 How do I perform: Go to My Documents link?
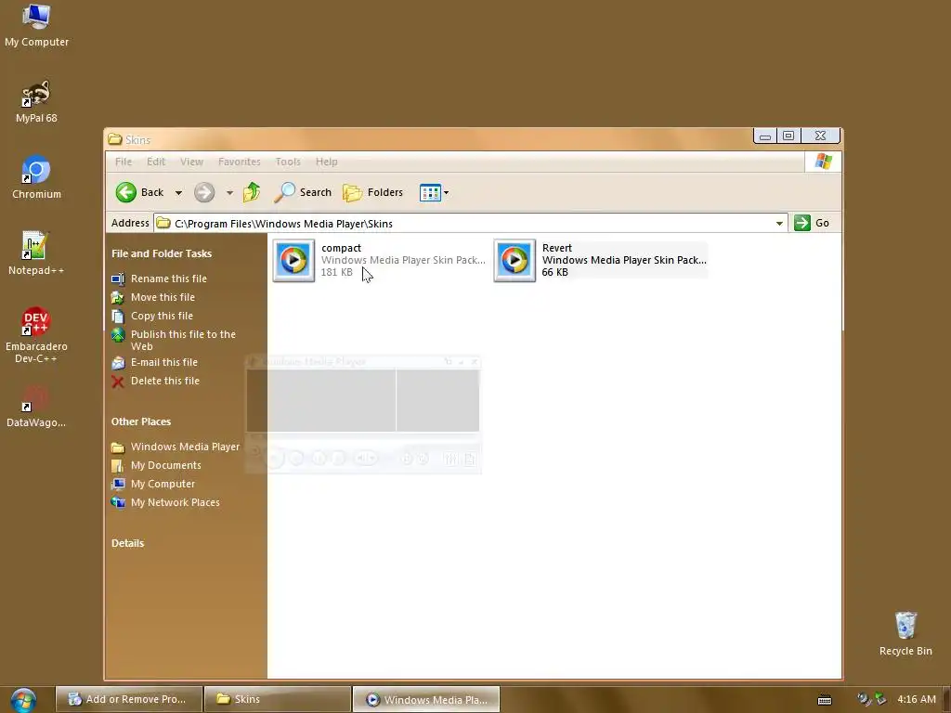pos(165,465)
